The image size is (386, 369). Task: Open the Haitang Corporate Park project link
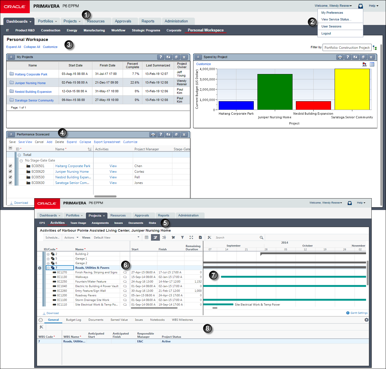click(x=31, y=74)
